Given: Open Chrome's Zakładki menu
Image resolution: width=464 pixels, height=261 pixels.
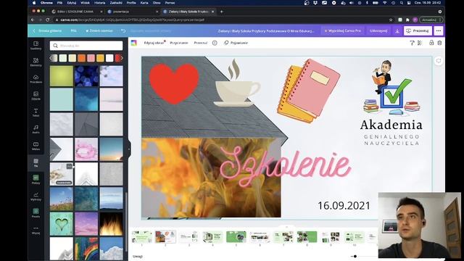Looking at the screenshot, I should point(116,3).
